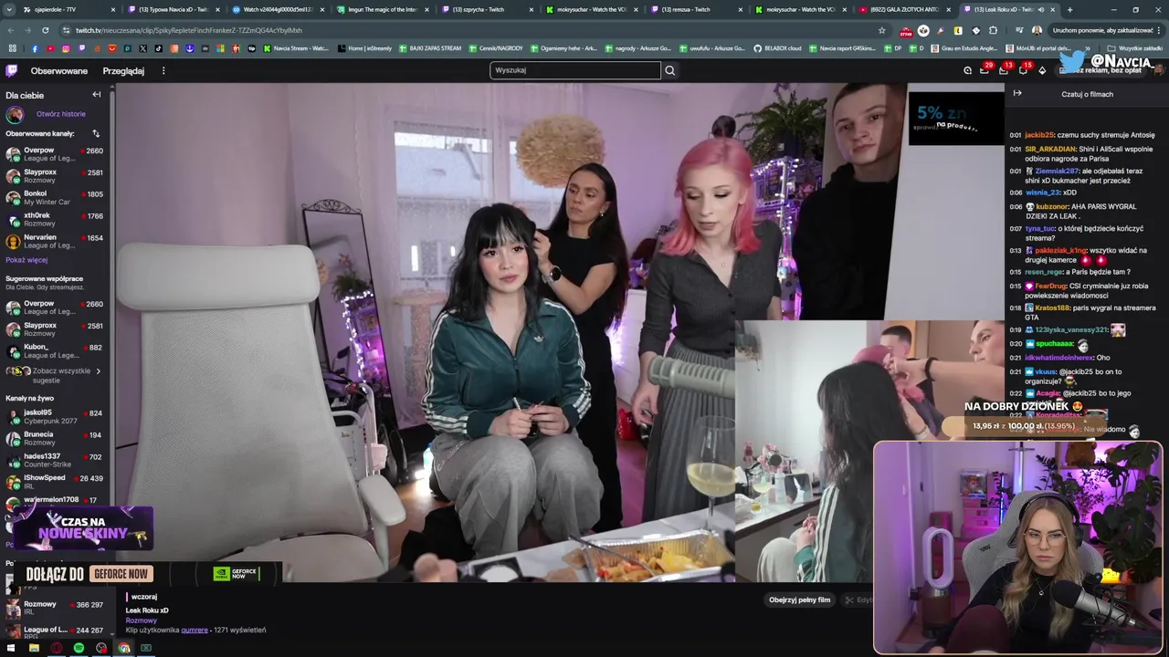Viewport: 1169px width, 657px height.
Task: Click Otwórz historie link
Action: 60,114
